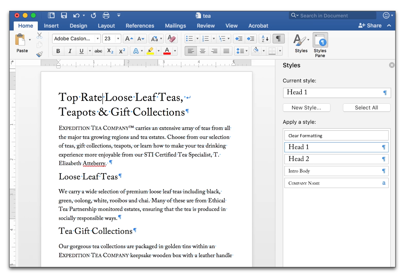Expand the borders dropdown arrow
This screenshot has width=405, height=278.
280,51
